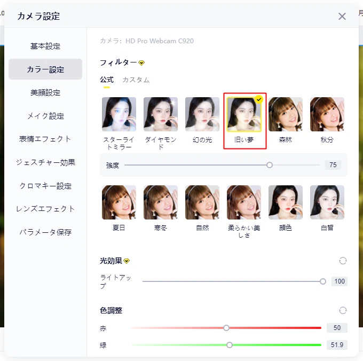This screenshot has height=361, width=363.
Task: Open パラメータ保存 section
Action: point(45,232)
